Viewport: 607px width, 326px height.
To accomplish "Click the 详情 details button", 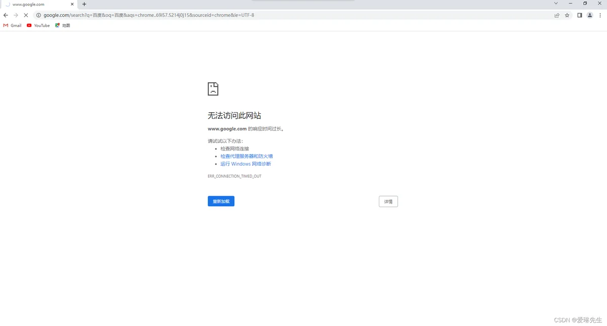I will [x=388, y=202].
